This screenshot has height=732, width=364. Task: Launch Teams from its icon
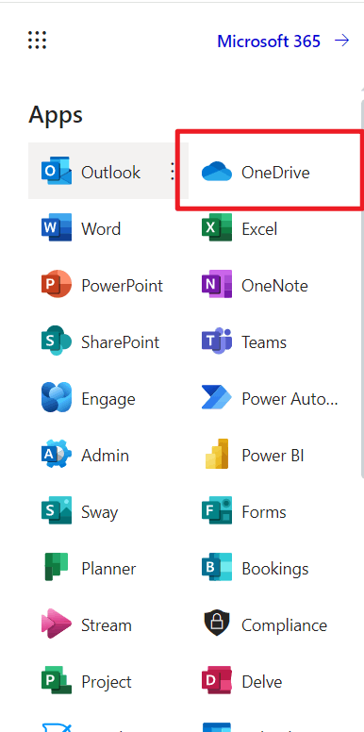(x=217, y=341)
